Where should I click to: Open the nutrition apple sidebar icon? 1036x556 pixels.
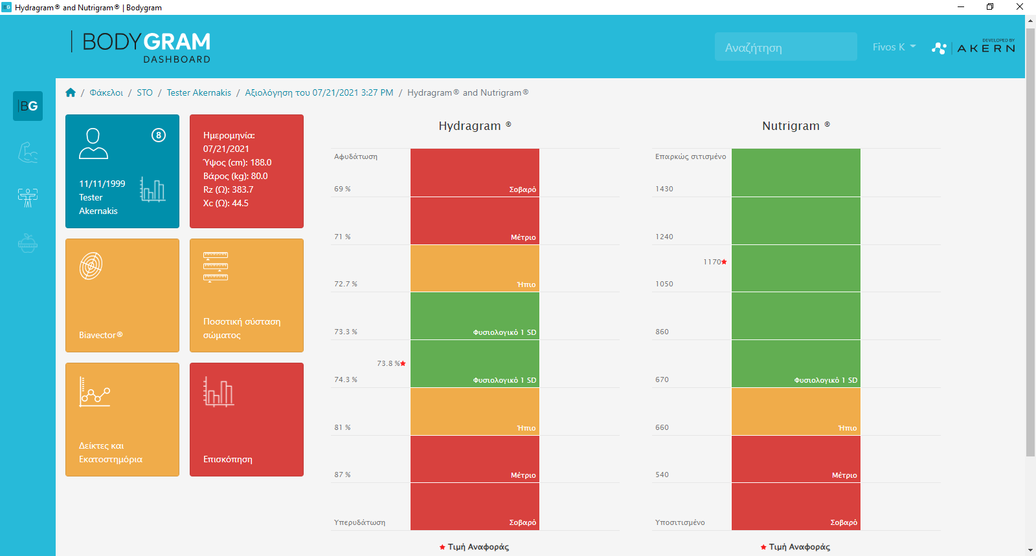tap(28, 242)
